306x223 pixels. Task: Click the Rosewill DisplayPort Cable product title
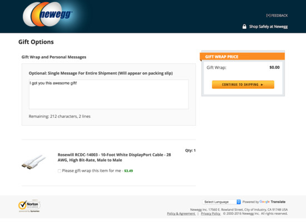coord(114,157)
